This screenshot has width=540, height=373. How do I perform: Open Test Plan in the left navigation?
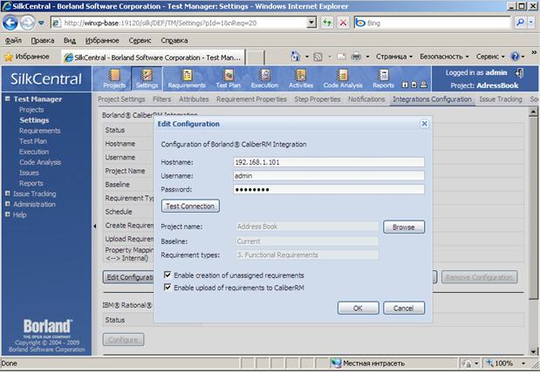[x=33, y=141]
